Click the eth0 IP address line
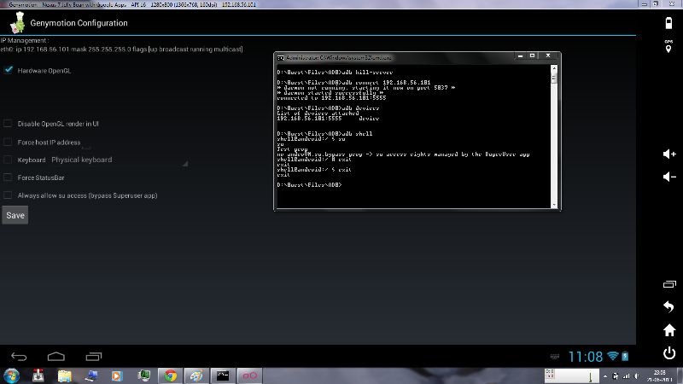Screen dimensions: 683x384 (121, 49)
